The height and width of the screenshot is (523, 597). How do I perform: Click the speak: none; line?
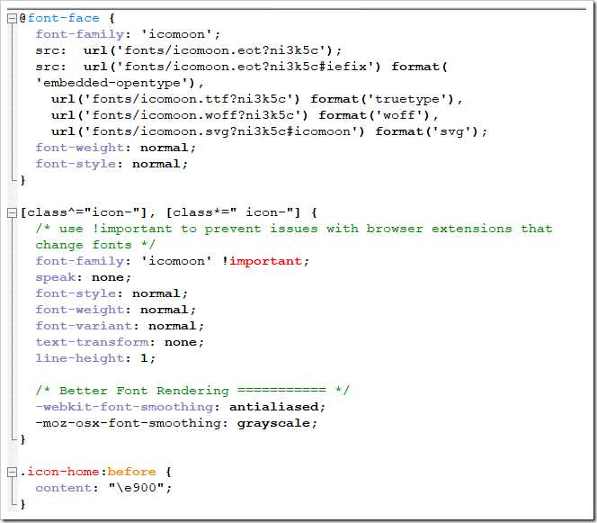84,277
